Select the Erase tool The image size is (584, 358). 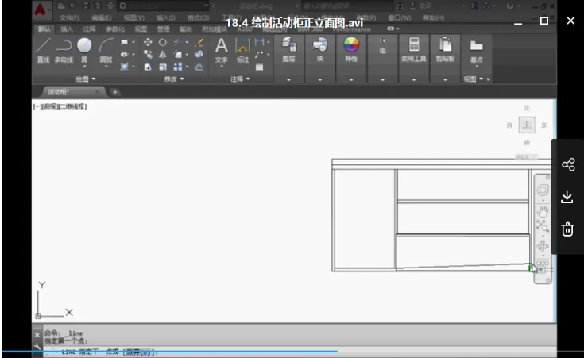[199, 42]
